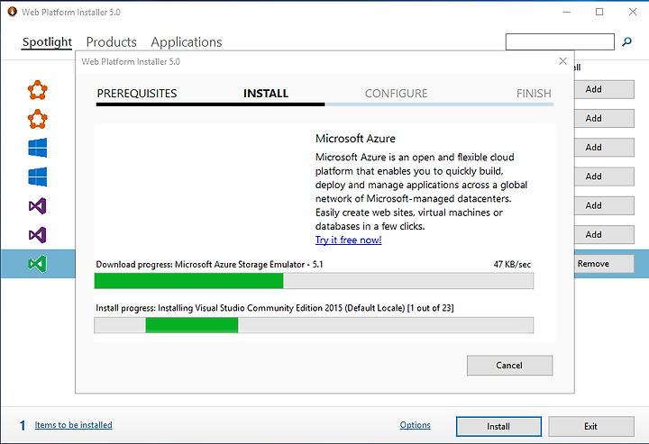Click the green Visual Studio icon in highlighted row
This screenshot has width=649, height=444.
coord(38,264)
